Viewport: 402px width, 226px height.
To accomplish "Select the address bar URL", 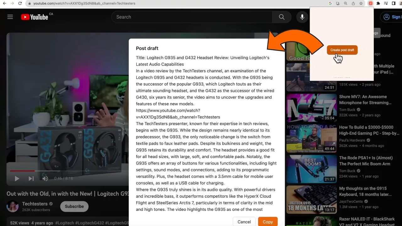I will [x=84, y=3].
